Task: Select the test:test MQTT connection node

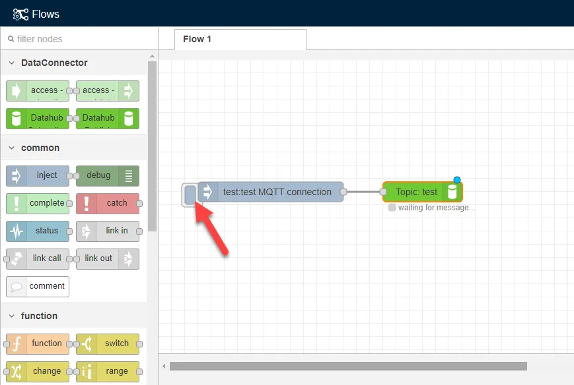Action: click(x=271, y=192)
